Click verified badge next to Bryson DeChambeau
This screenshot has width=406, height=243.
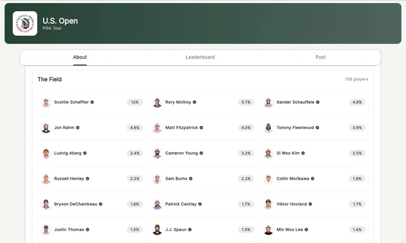click(x=101, y=204)
